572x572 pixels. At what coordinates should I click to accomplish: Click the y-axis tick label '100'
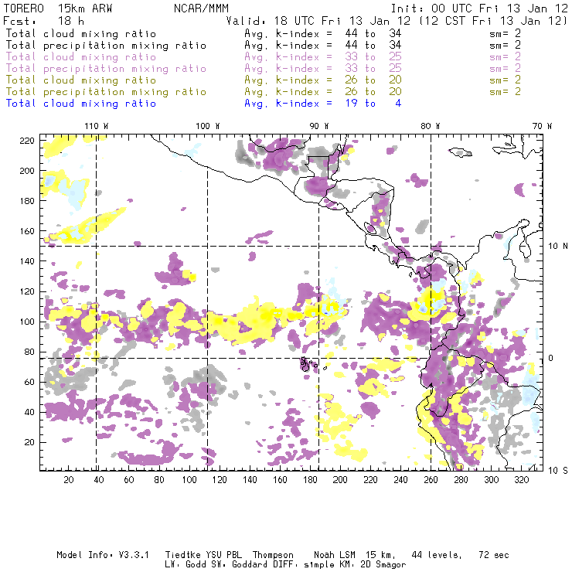(x=27, y=322)
